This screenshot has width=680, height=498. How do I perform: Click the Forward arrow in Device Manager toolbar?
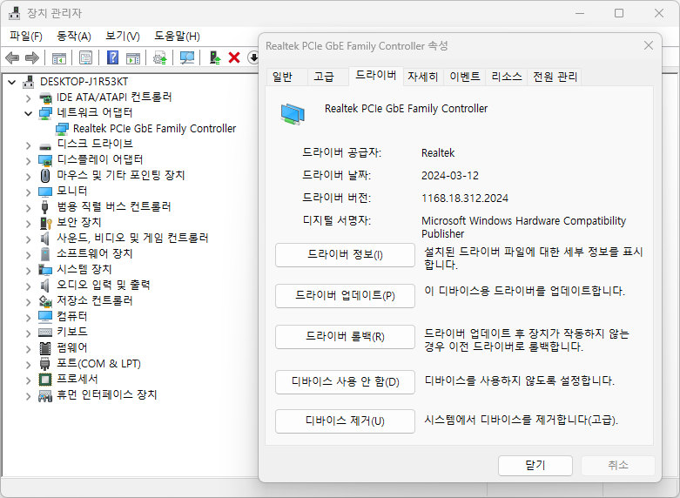pos(32,57)
